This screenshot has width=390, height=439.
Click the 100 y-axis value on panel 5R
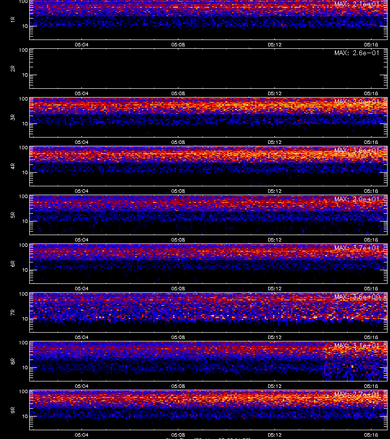click(x=23, y=197)
